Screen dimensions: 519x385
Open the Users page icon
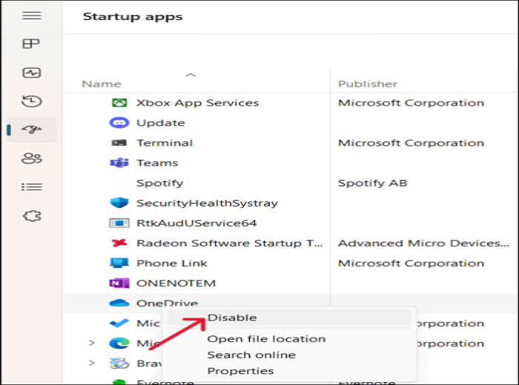[32, 158]
